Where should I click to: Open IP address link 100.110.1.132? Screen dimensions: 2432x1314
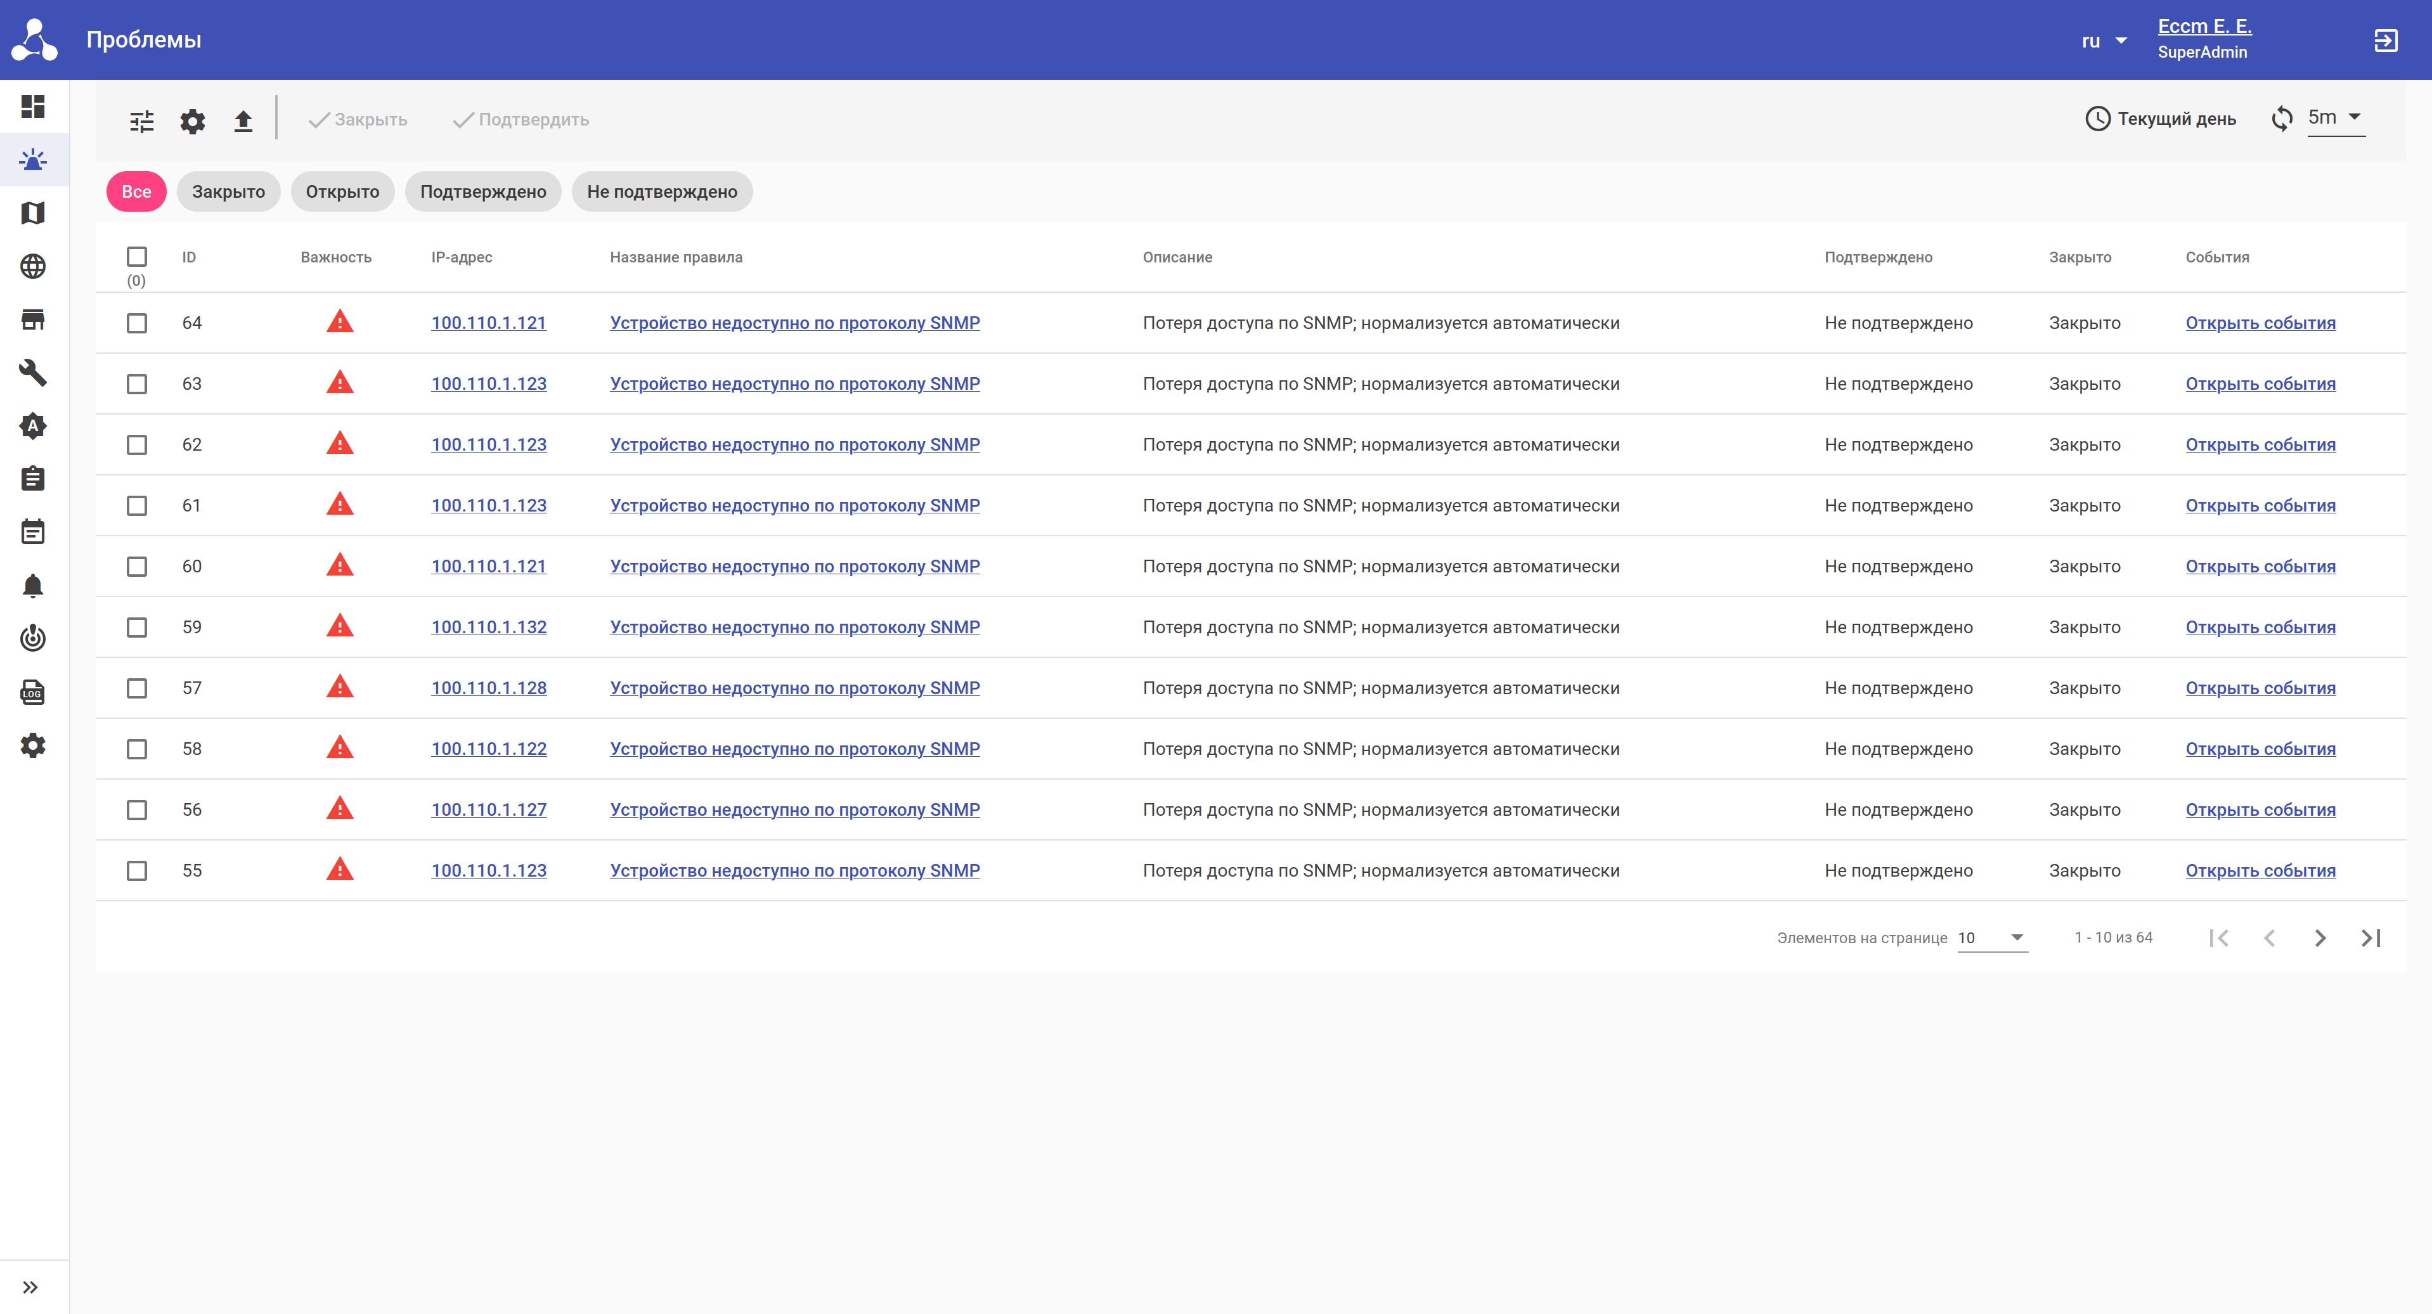[488, 628]
